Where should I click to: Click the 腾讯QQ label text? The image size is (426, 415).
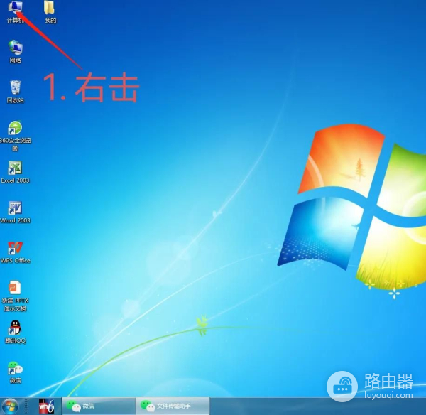click(x=16, y=340)
